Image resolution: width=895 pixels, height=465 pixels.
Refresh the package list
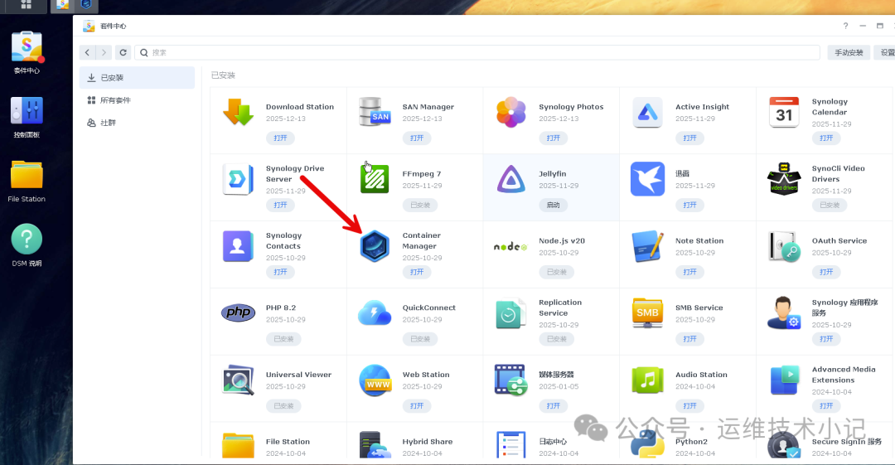click(123, 52)
